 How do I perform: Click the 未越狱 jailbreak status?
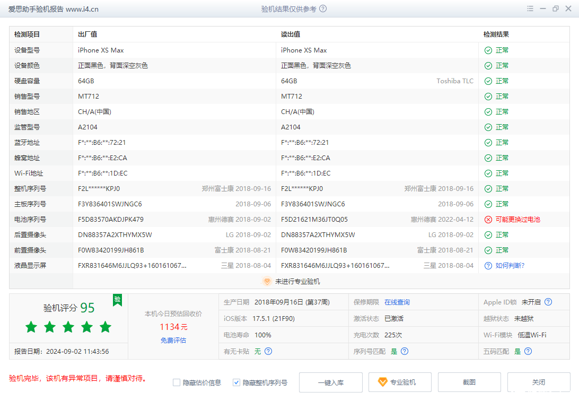click(524, 319)
